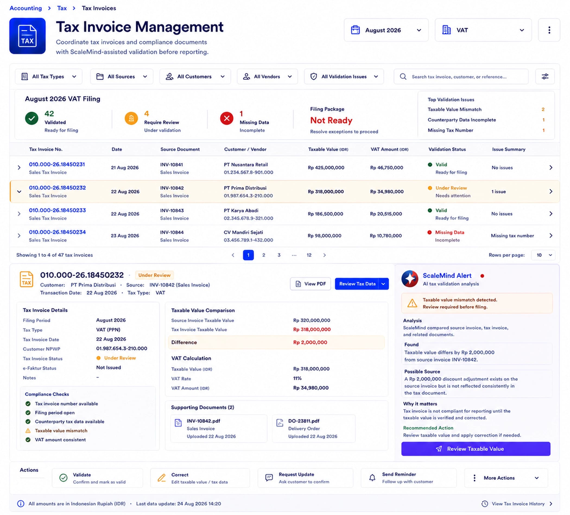Open View Tax Invoice History link
570x515 pixels.
tap(517, 504)
